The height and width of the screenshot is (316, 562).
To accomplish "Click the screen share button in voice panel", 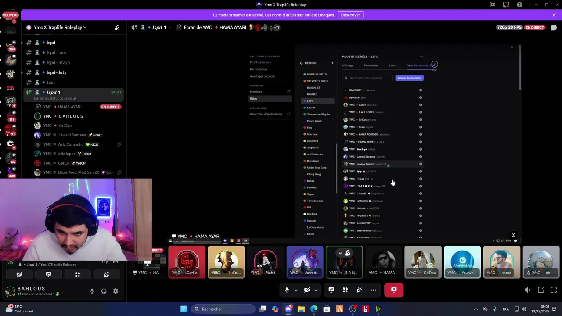I will (x=48, y=274).
